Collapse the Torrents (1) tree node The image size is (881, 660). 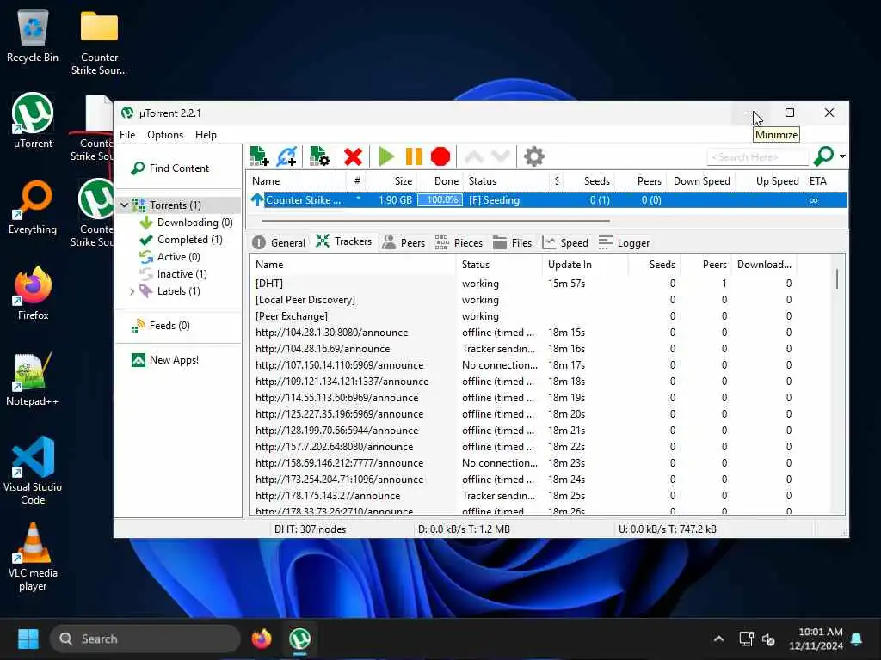tap(124, 205)
